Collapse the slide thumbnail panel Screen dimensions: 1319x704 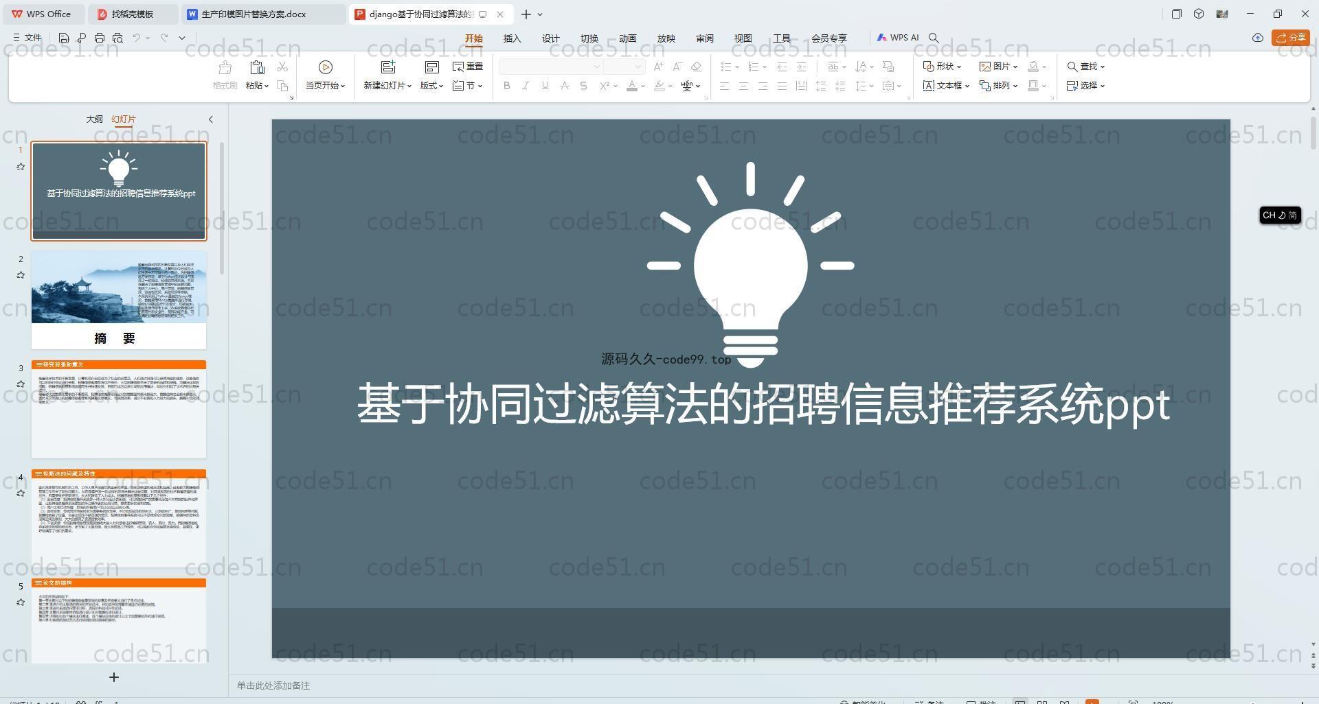click(211, 119)
